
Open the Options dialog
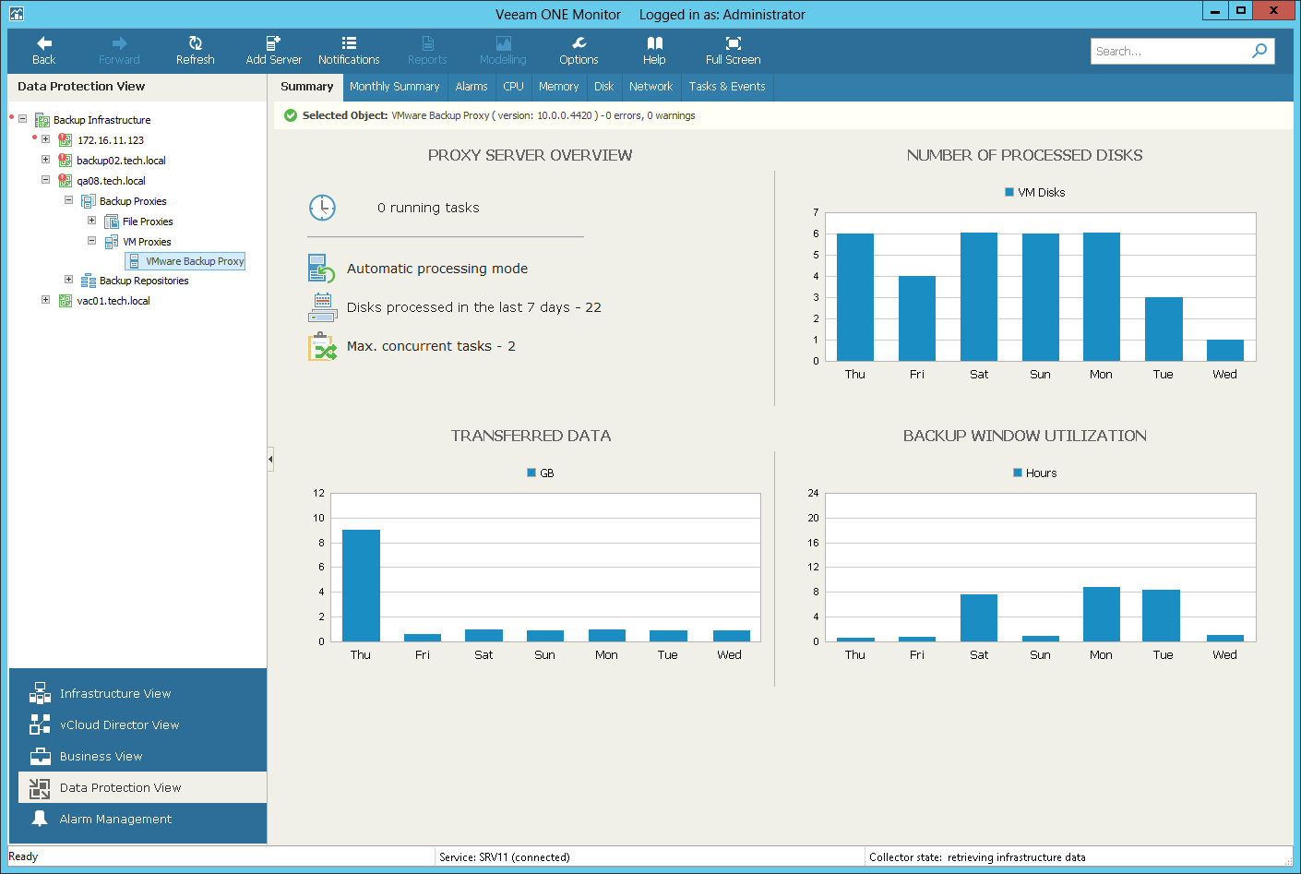579,51
